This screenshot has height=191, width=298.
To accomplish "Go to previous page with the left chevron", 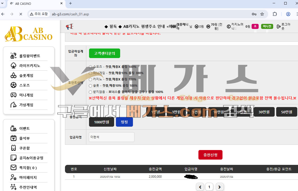I will (200, 187).
